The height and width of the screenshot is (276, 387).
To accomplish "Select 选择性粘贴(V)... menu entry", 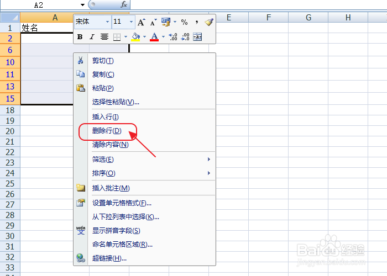I will pos(145,102).
